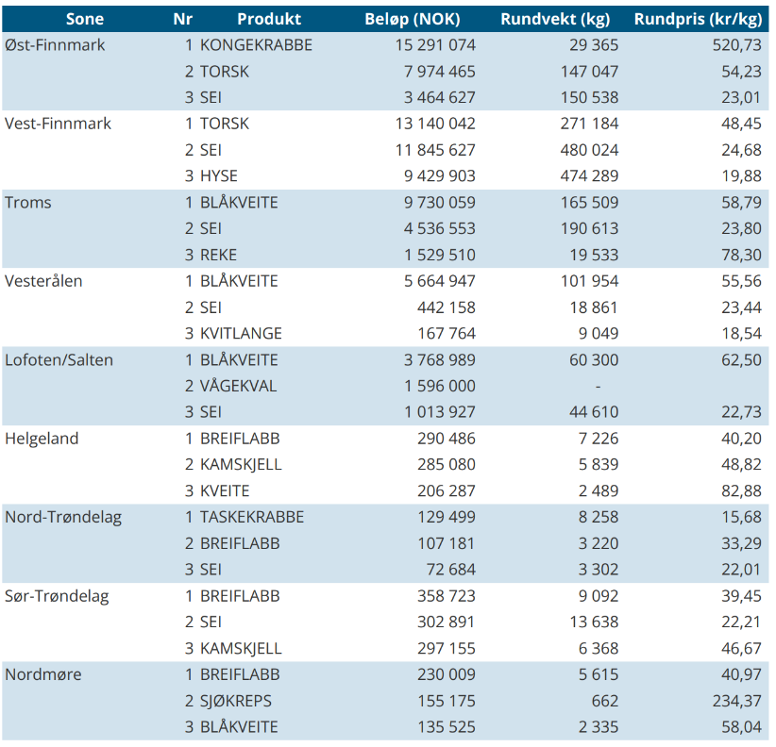Click the TASKEKRABBE product cell
Screen dimensions: 776x747
pos(252,517)
